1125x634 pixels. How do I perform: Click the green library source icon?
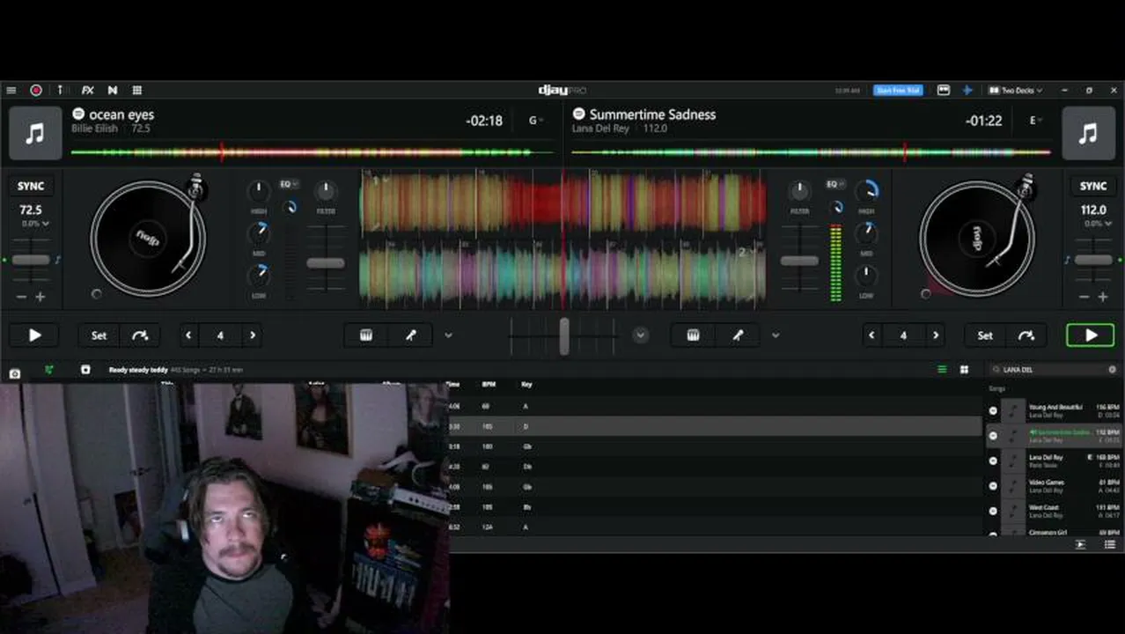49,370
